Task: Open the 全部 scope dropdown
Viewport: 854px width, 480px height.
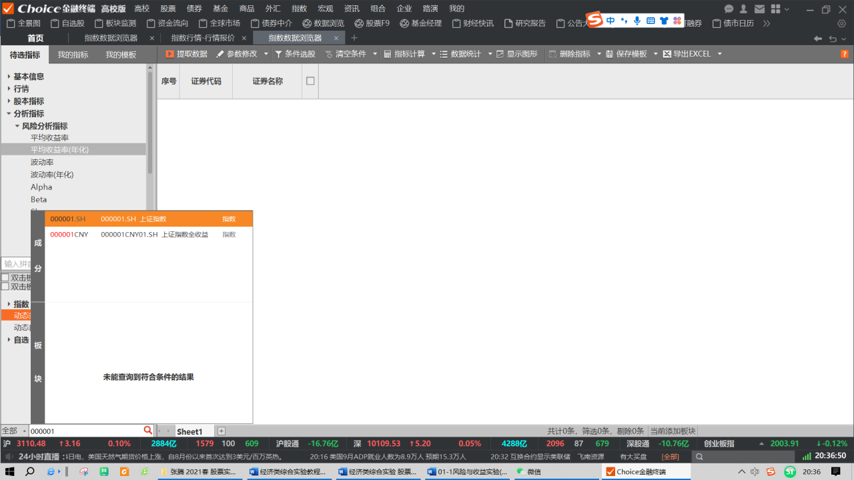Action: coord(14,431)
